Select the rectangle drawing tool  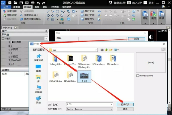coord(57,11)
